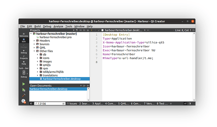Switch to Welcome mode
This screenshot has height=127, width=217.
pyautogui.click(x=24, y=35)
